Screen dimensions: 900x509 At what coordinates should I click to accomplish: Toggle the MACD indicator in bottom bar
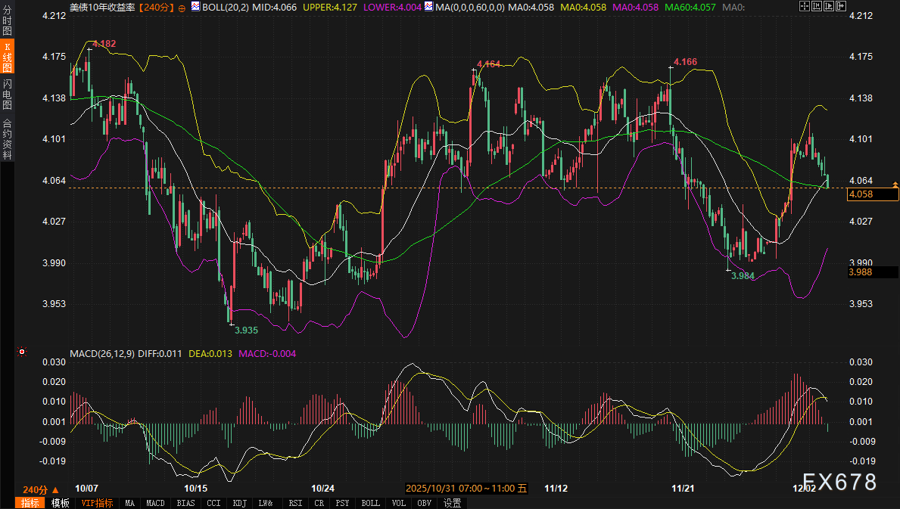tap(155, 503)
